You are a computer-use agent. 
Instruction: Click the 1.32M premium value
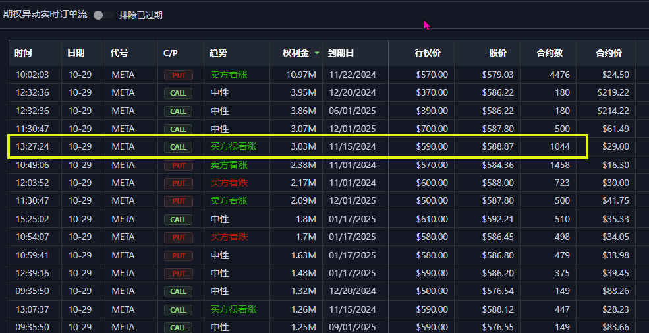point(304,291)
